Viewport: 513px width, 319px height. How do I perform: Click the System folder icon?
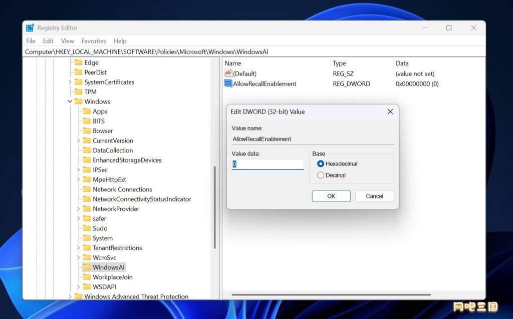(87, 238)
